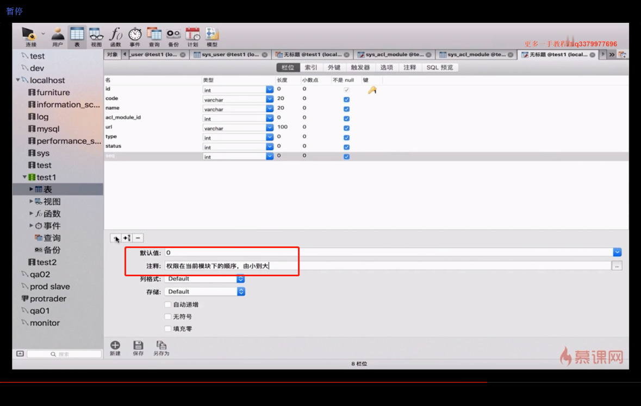The image size is (641, 406).
Task: Toggle not null checkbox for status row
Action: click(x=347, y=147)
